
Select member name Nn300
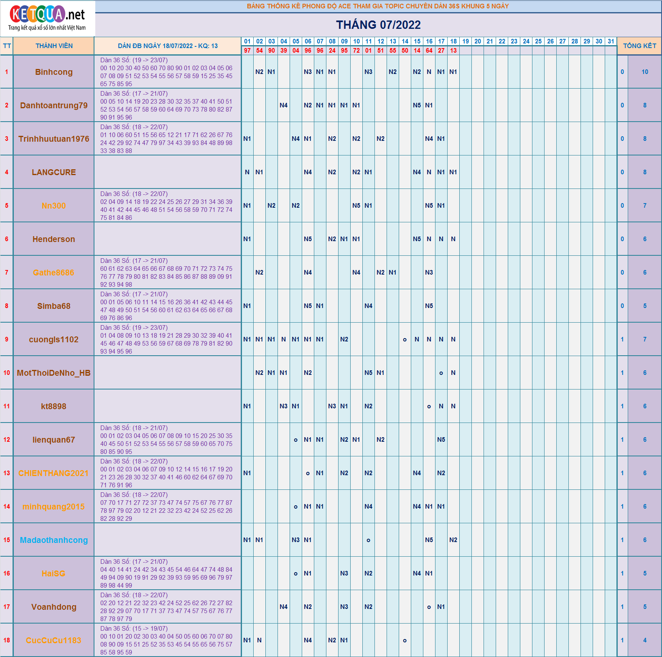[54, 206]
